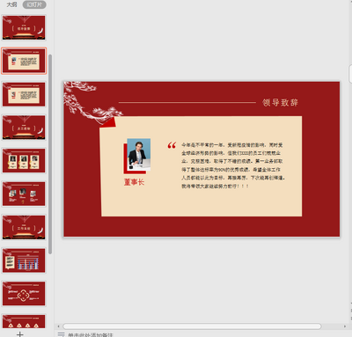
Task: Open the fourth slide thumbnail
Action: click(x=24, y=128)
